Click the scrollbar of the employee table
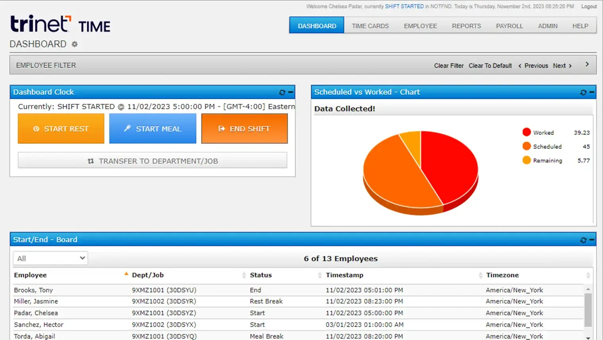The image size is (603, 340). (588, 309)
